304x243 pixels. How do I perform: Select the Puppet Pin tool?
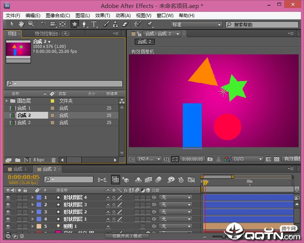(150, 24)
